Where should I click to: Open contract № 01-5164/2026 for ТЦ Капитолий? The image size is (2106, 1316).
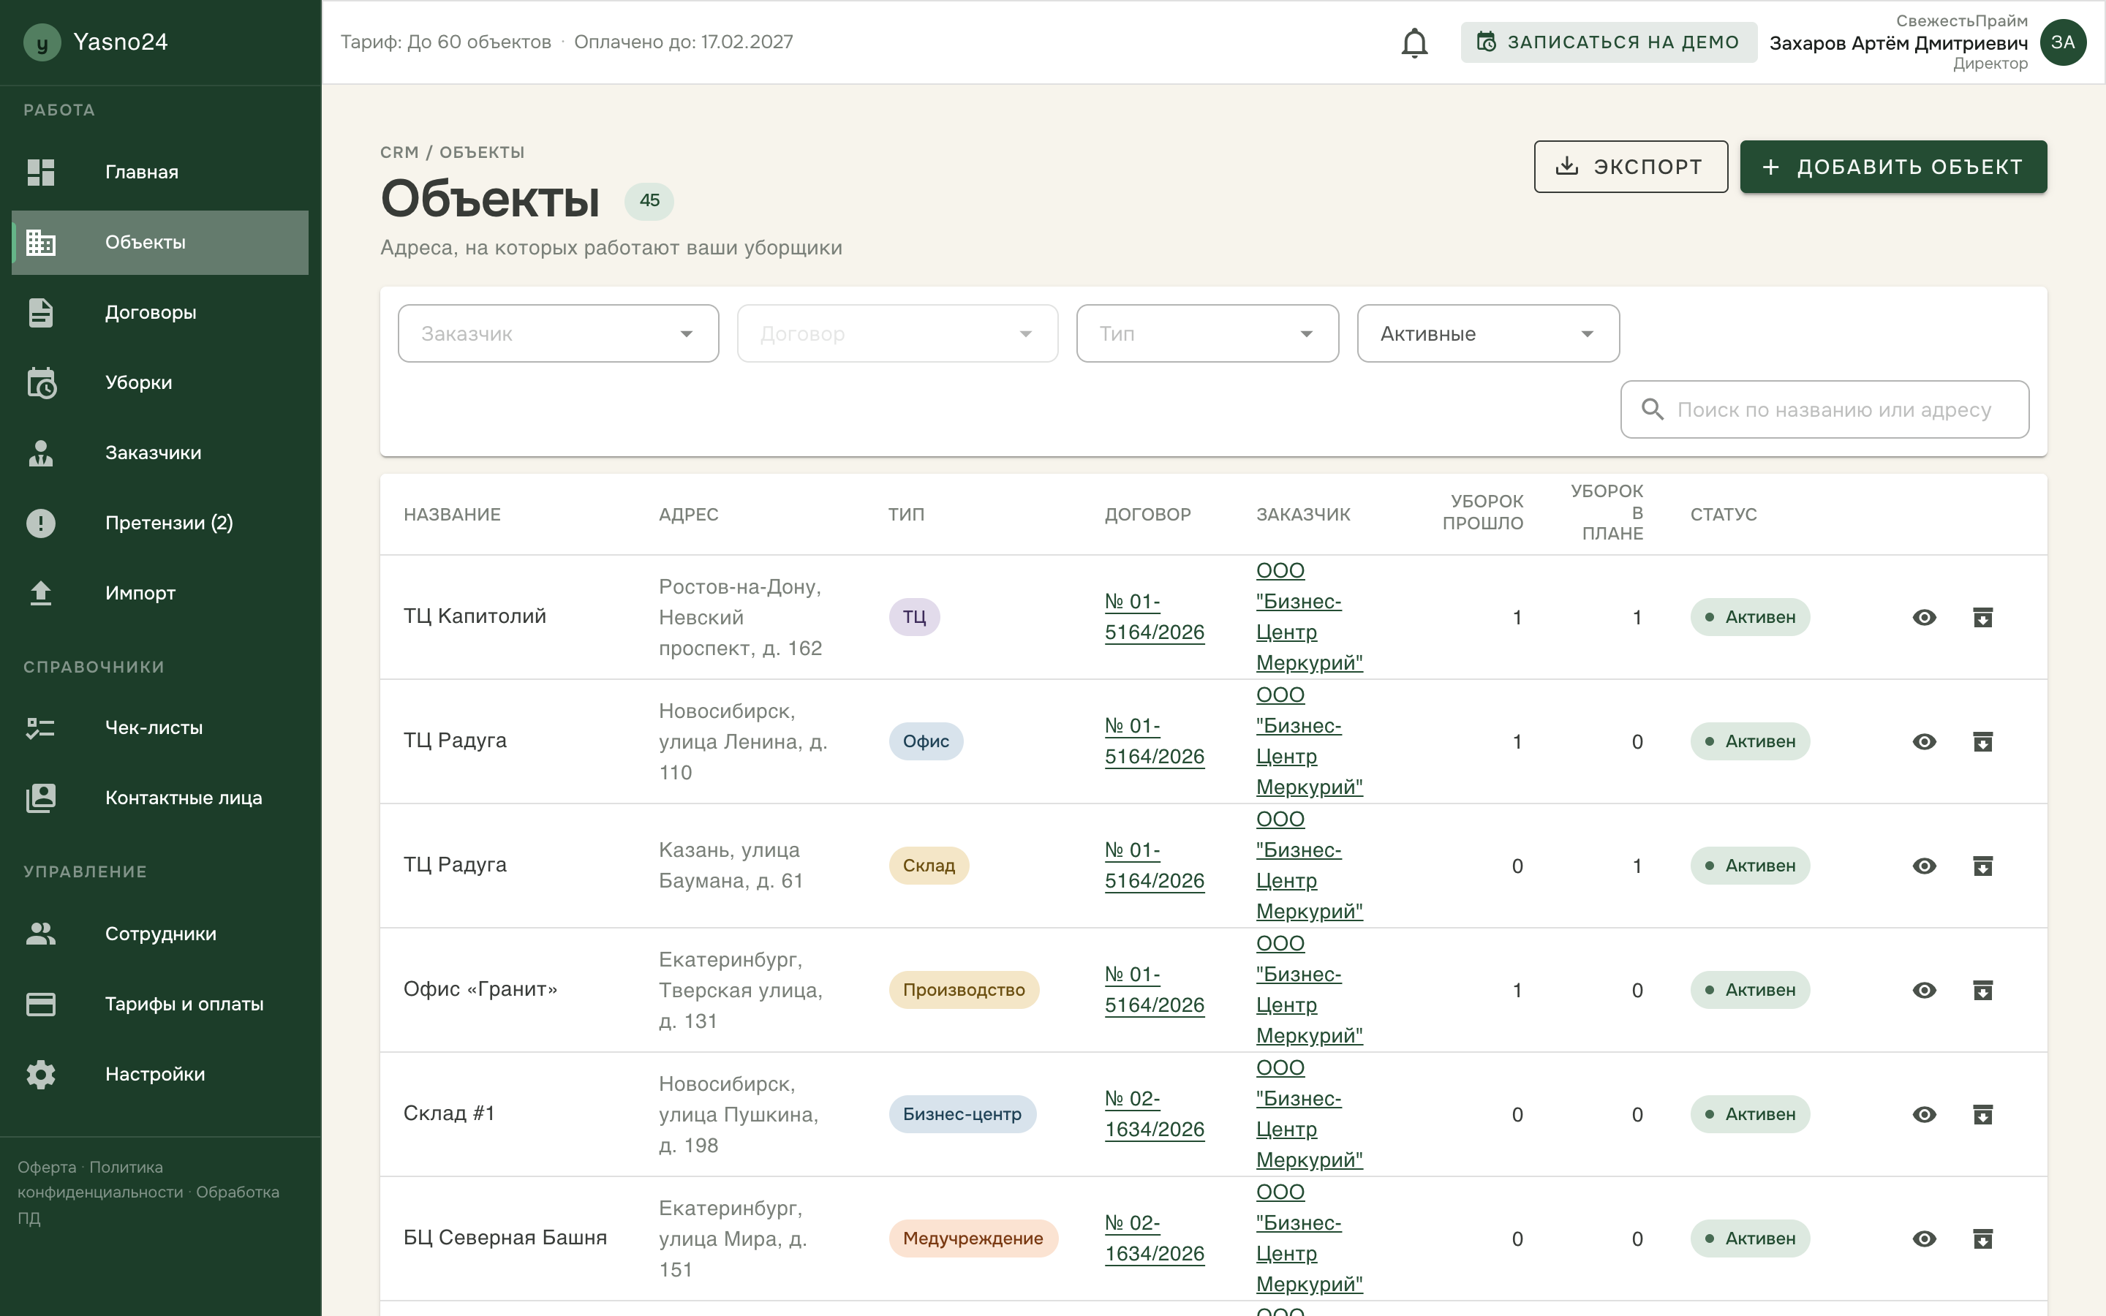pos(1154,617)
